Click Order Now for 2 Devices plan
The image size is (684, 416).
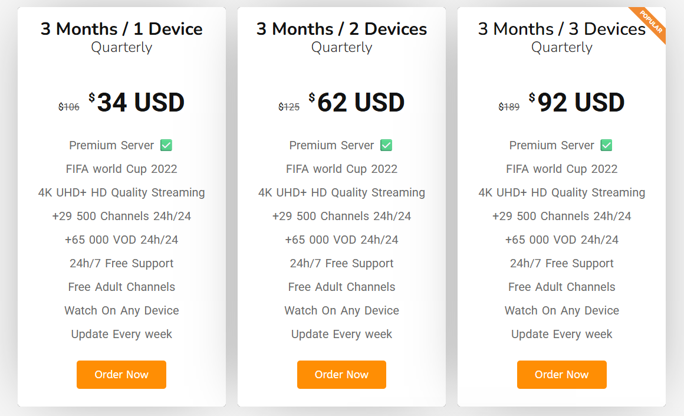(341, 375)
